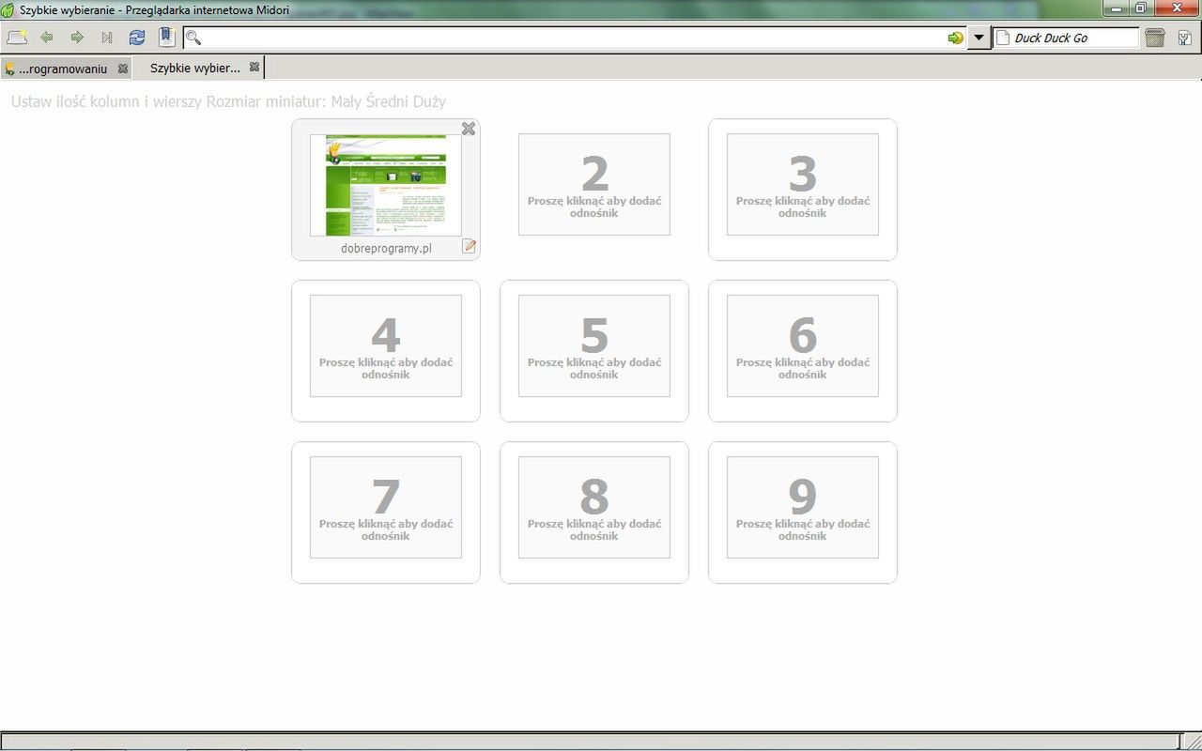Add a shortcut to speed dial slot 3

803,185
